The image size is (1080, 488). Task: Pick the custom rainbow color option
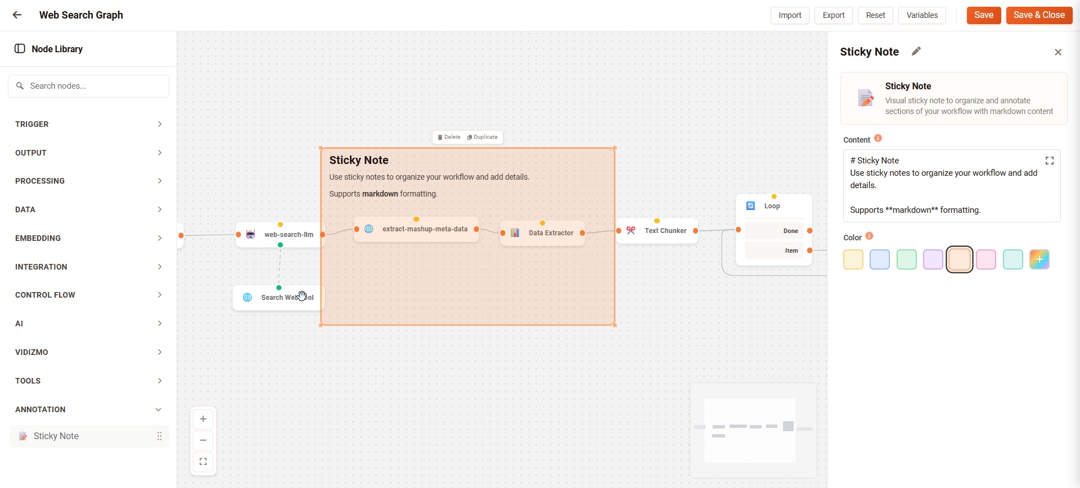click(x=1039, y=259)
